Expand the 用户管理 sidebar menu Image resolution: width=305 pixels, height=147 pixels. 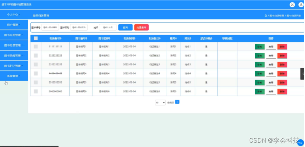coord(14,25)
